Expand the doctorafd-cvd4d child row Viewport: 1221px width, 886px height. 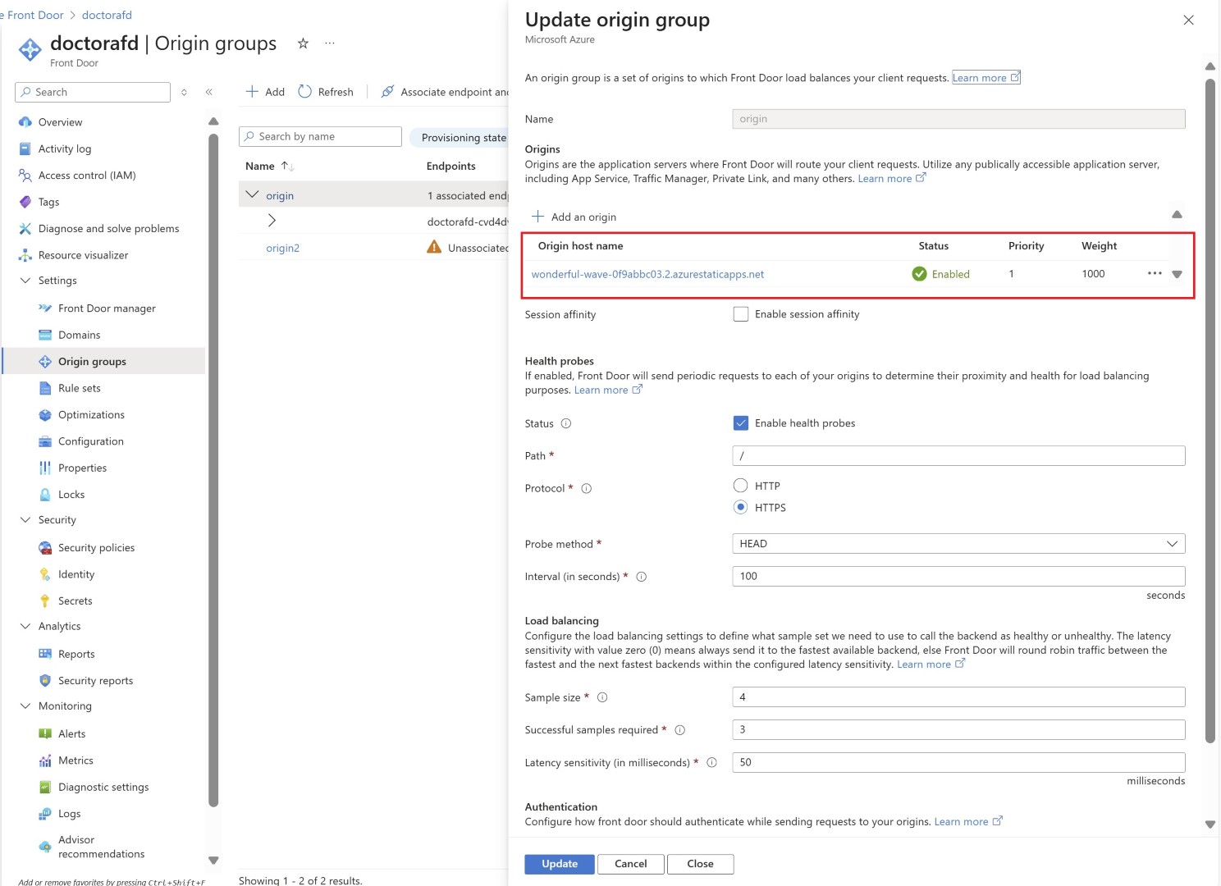point(272,221)
